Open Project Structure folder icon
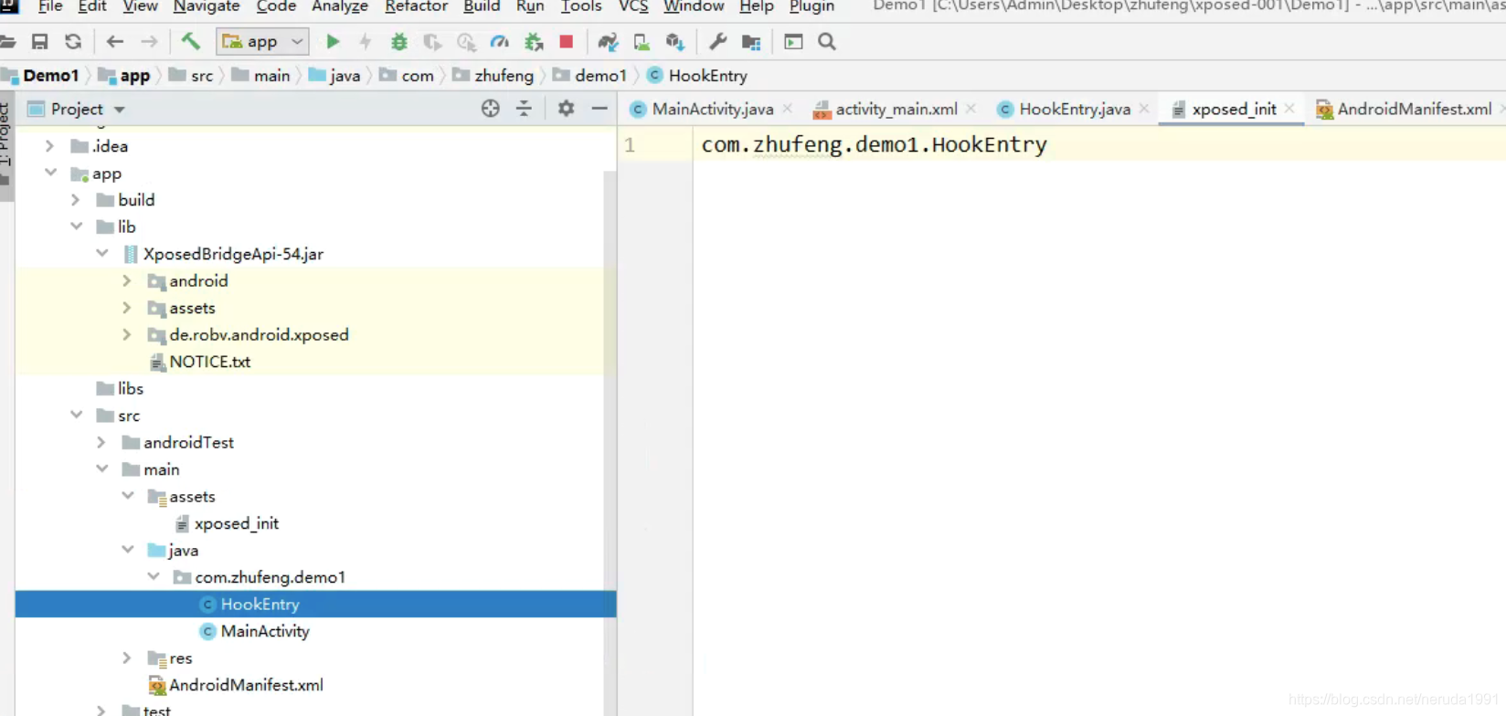The image size is (1506, 716). tap(751, 42)
